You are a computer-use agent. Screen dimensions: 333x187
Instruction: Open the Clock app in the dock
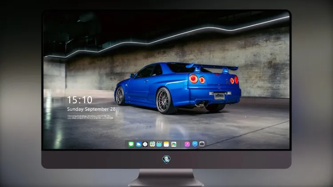(145, 144)
